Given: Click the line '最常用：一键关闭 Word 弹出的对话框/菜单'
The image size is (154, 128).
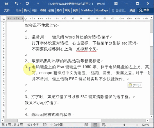Looking at the screenshot, I should 71,37.
